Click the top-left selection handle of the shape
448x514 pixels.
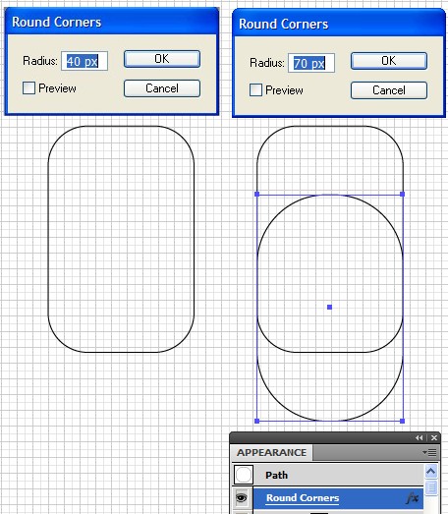(x=257, y=194)
